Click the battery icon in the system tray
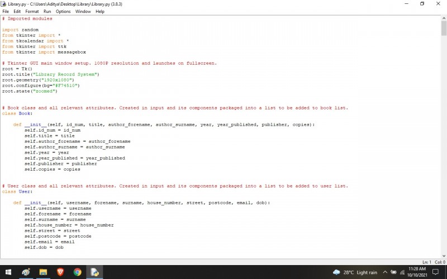The image size is (447, 279). pos(393,272)
